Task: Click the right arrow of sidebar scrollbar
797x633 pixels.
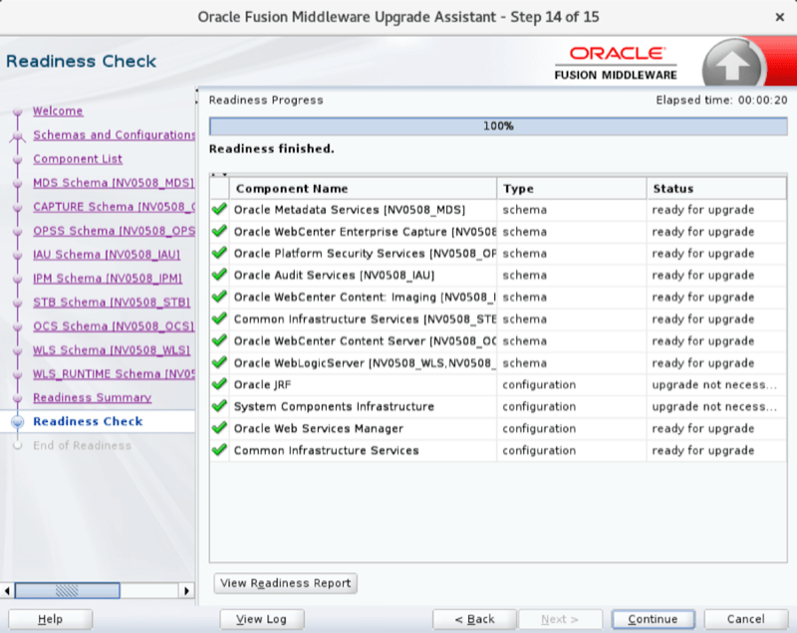Action: click(x=186, y=591)
